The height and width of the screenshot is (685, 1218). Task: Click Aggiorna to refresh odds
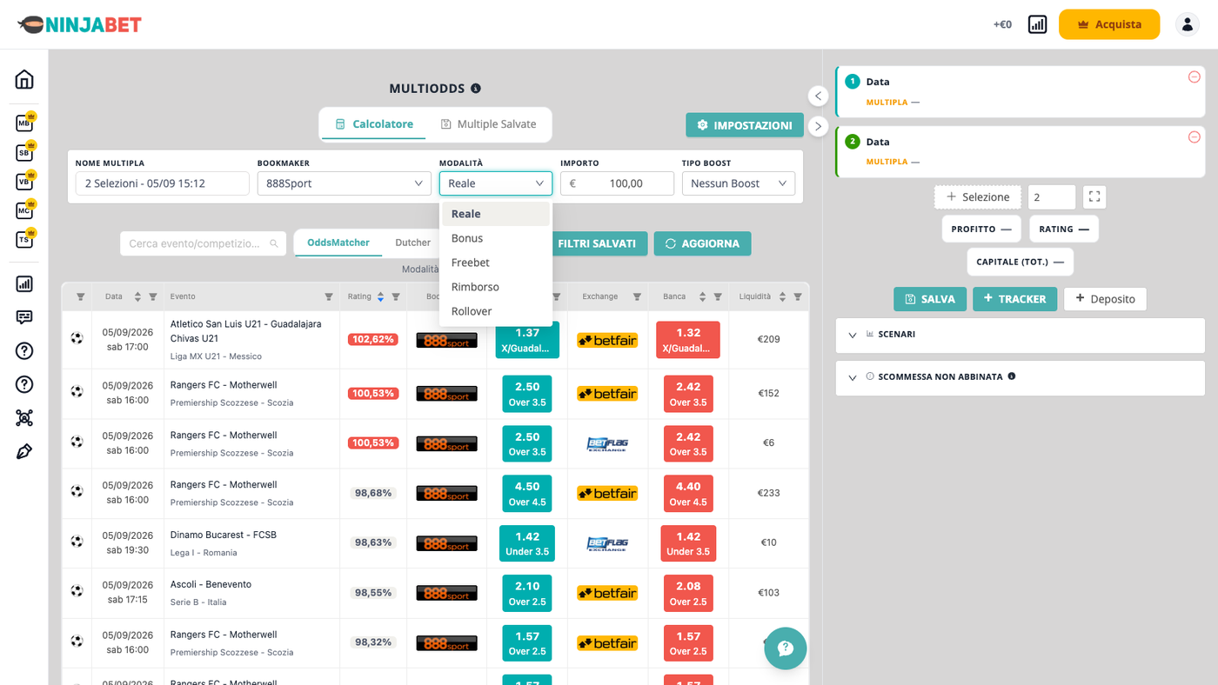702,243
